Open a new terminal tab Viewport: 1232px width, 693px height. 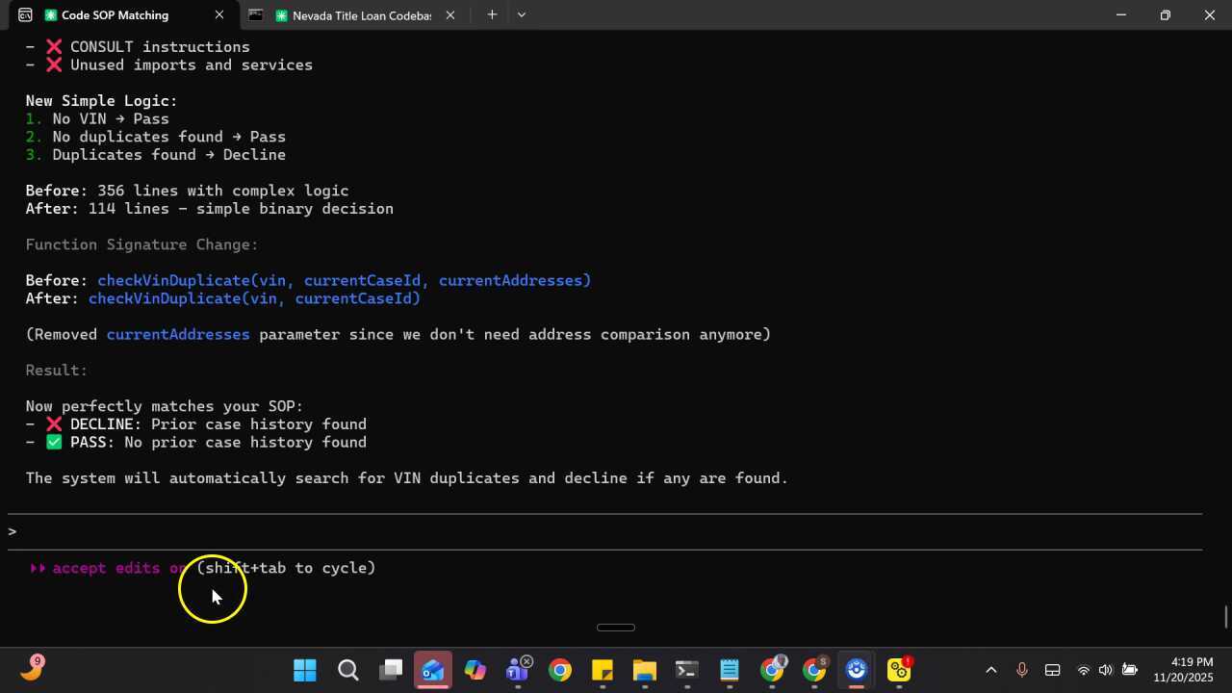pos(492,14)
